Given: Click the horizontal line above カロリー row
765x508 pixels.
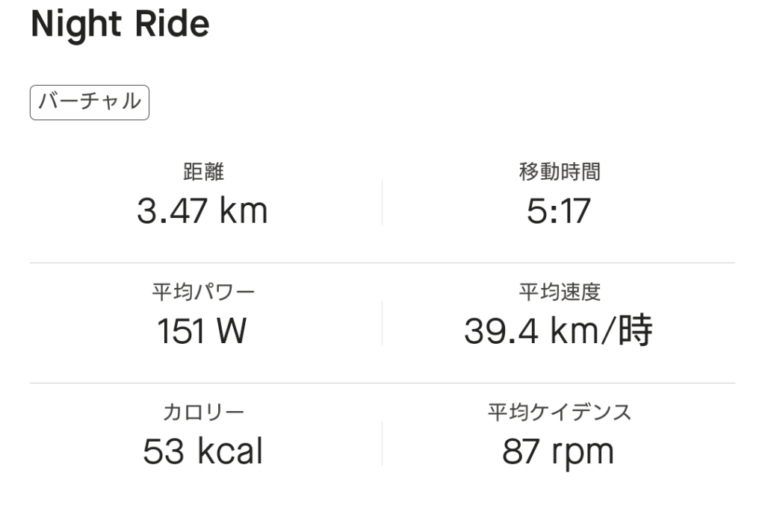Looking at the screenshot, I should point(382,383).
